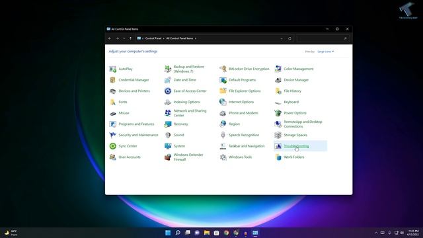Open the Sync Center icon
This screenshot has width=423, height=238.
click(x=113, y=146)
